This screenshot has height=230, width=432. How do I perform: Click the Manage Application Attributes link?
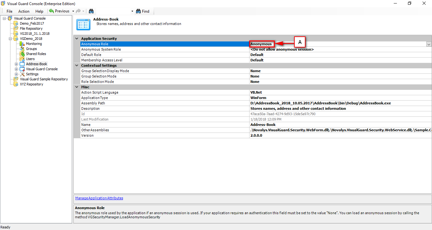click(x=99, y=198)
